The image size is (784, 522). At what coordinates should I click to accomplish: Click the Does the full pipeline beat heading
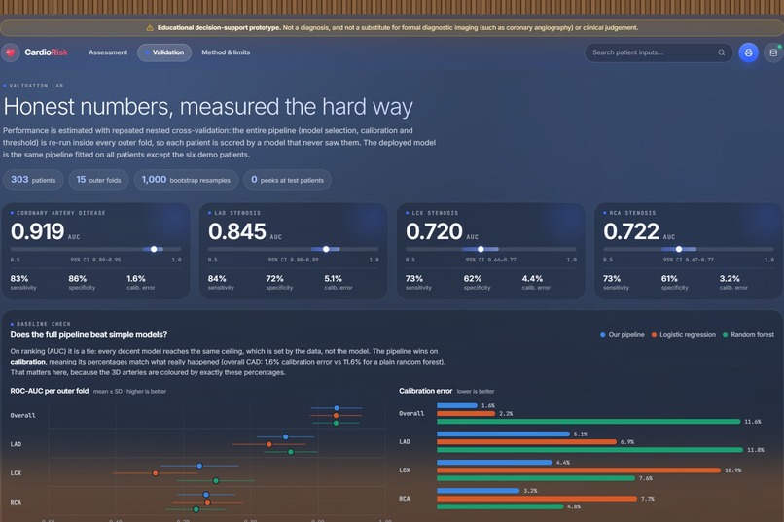(x=89, y=335)
